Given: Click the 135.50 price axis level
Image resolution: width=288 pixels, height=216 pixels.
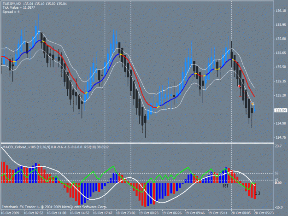Looking at the screenshot, I should pos(281,67).
